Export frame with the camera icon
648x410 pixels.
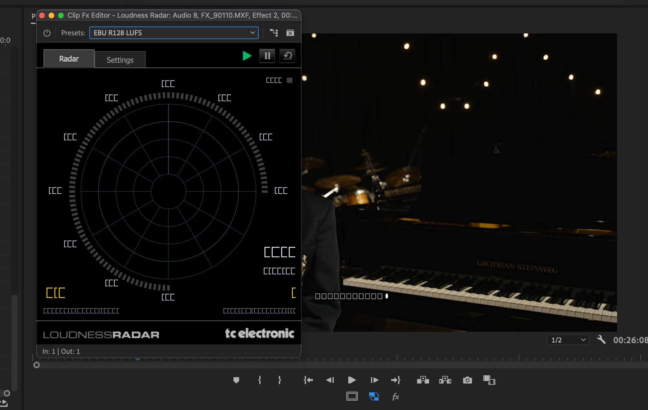click(x=467, y=380)
